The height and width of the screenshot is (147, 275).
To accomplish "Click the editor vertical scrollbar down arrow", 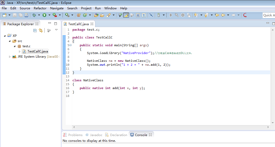I will [273, 123].
